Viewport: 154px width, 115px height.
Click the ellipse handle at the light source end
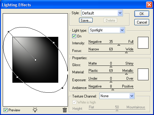pos(9,32)
